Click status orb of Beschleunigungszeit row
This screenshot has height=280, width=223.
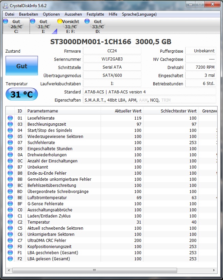(x=10, y=124)
